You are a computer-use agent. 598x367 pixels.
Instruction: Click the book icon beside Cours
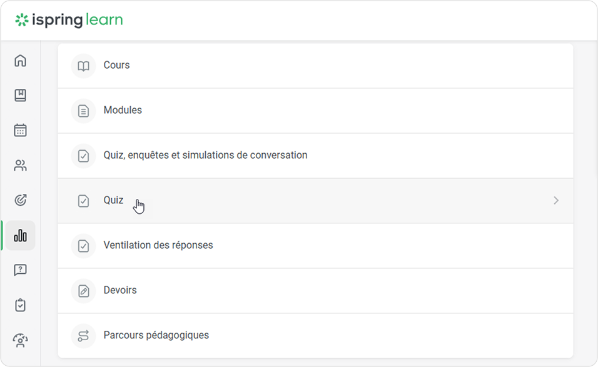pyautogui.click(x=83, y=66)
